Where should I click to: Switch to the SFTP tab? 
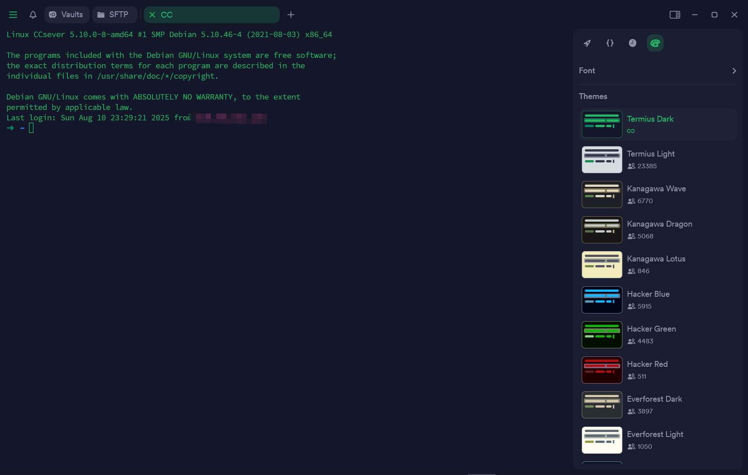click(x=114, y=15)
